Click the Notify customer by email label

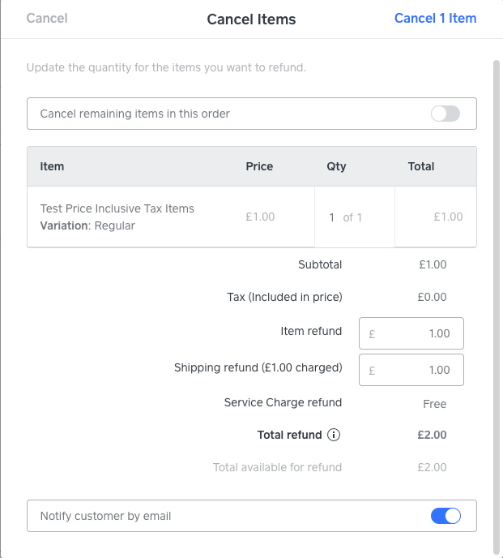[105, 516]
